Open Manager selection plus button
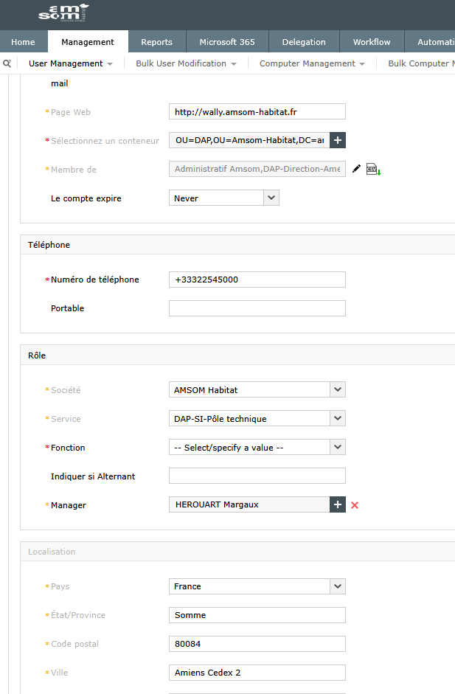This screenshot has height=694, width=455. [x=338, y=504]
